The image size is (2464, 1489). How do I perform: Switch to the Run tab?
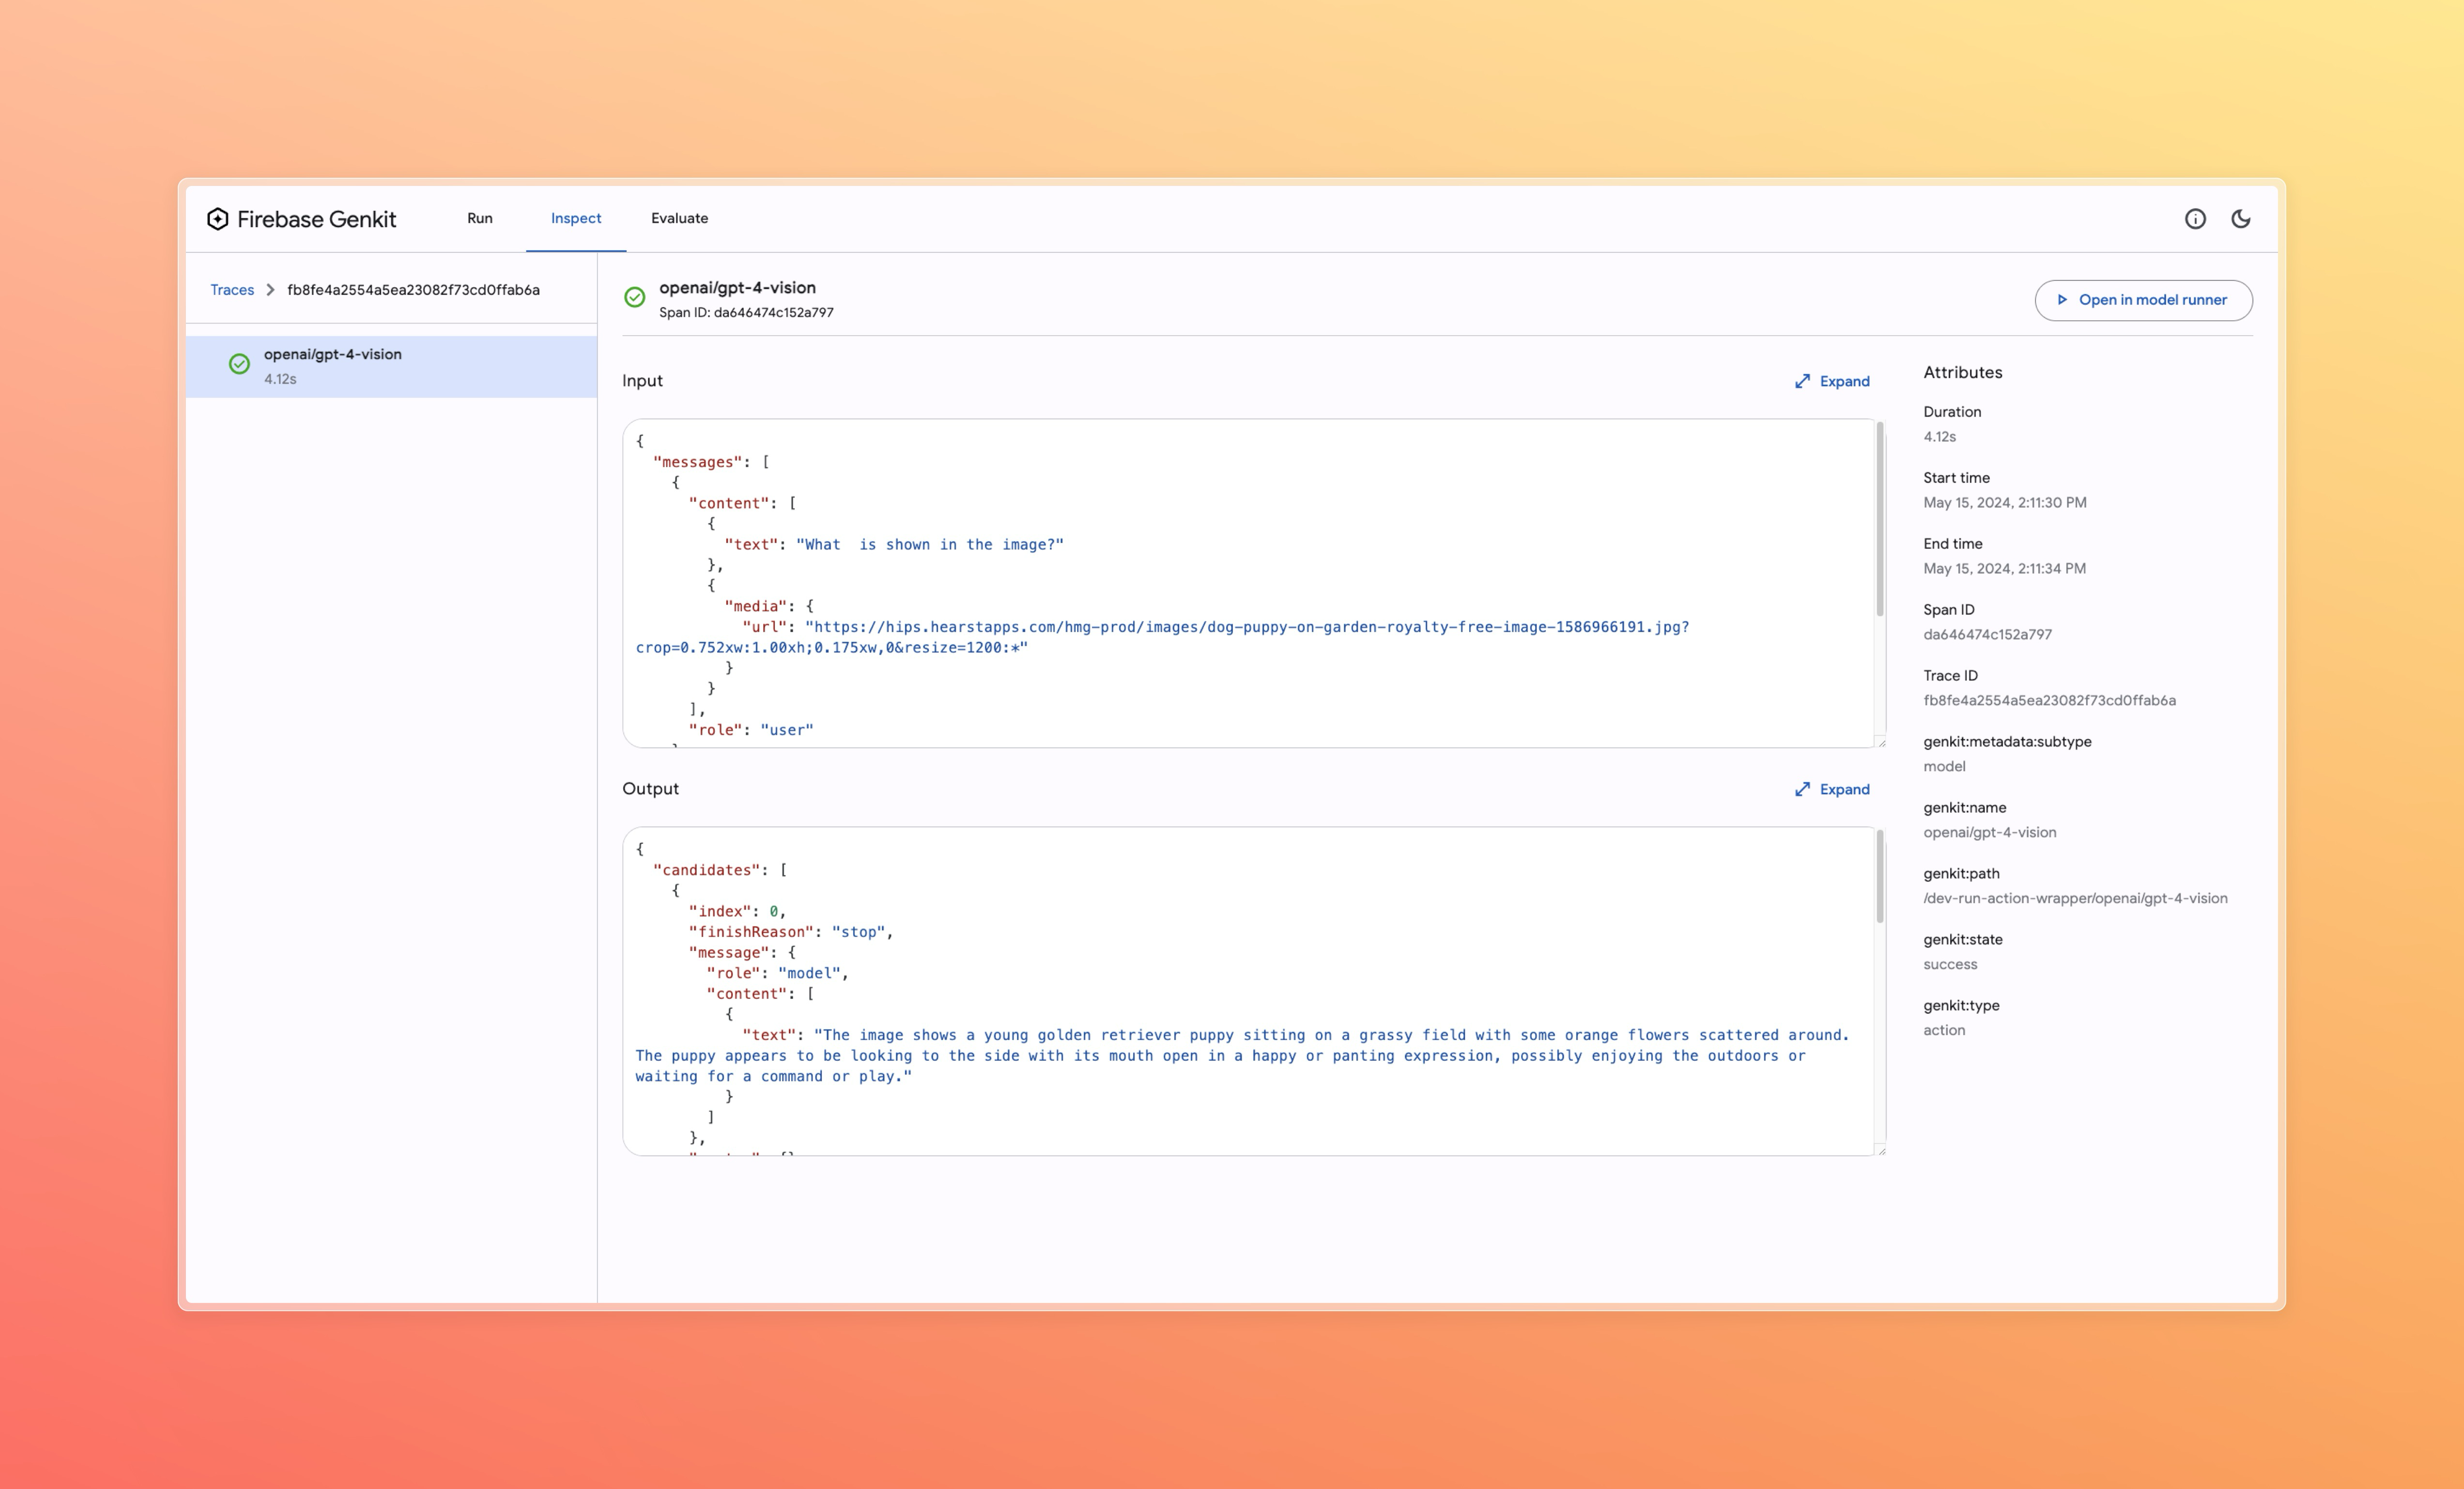480,218
